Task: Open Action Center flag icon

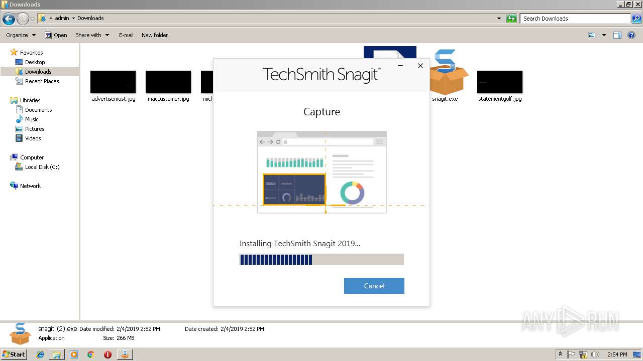Action: pyautogui.click(x=572, y=354)
